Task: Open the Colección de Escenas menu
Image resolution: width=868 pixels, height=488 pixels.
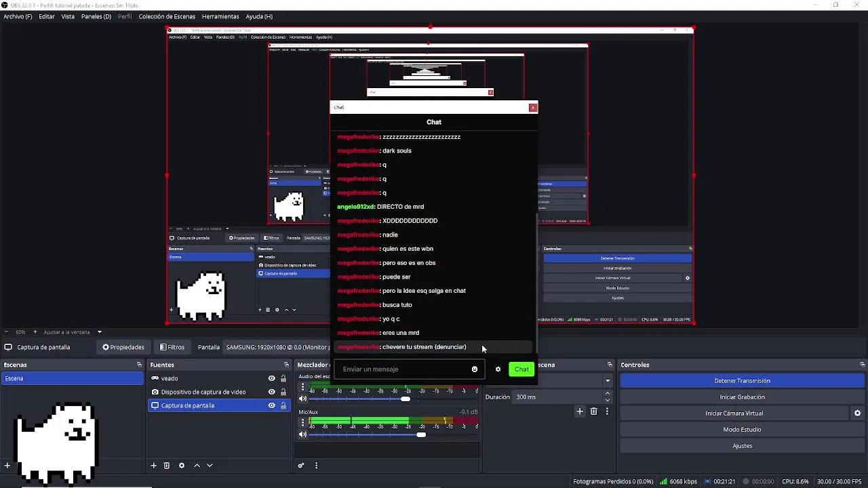Action: pyautogui.click(x=167, y=16)
